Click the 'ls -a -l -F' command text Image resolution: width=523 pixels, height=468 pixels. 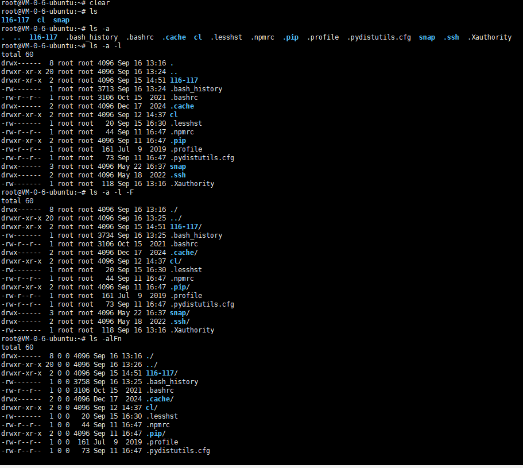click(112, 192)
